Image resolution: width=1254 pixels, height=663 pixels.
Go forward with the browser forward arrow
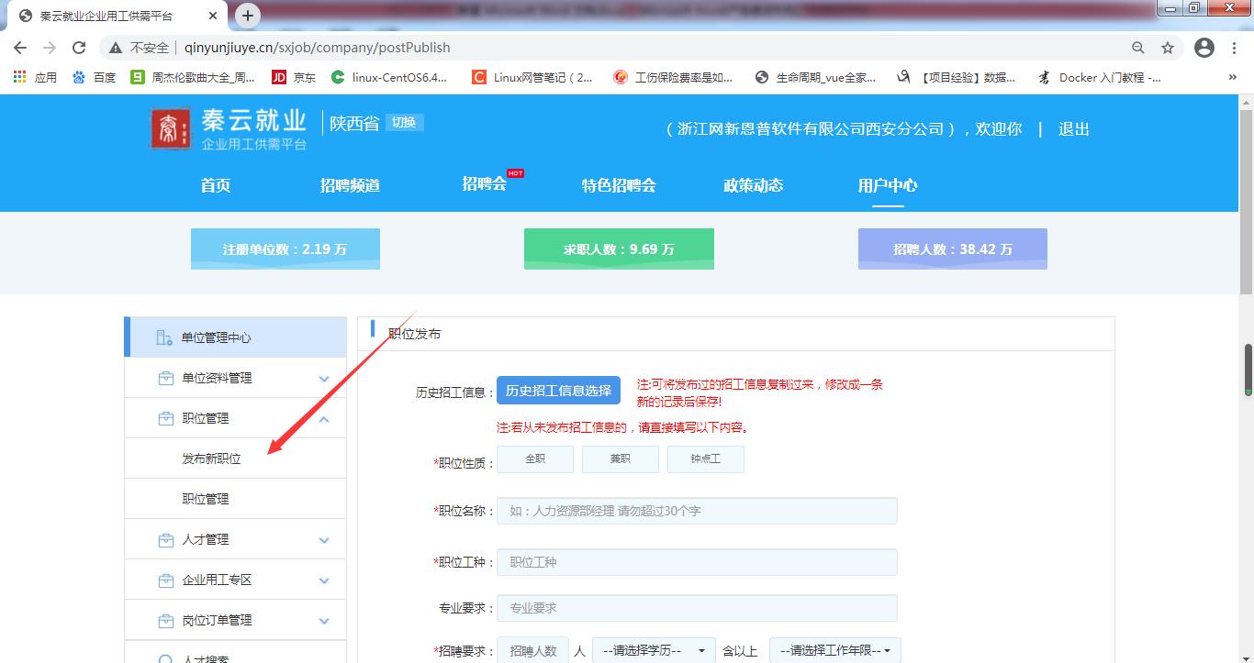(x=50, y=48)
